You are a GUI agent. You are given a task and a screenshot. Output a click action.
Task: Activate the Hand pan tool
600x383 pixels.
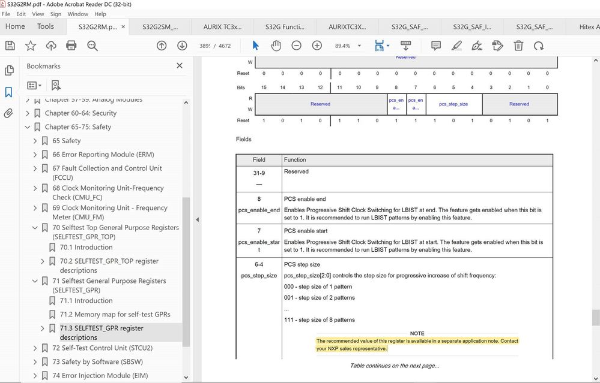pos(276,46)
